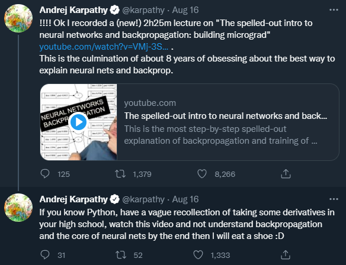Open @karpathy handle in second tweet
346x265 pixels.
[143, 199]
